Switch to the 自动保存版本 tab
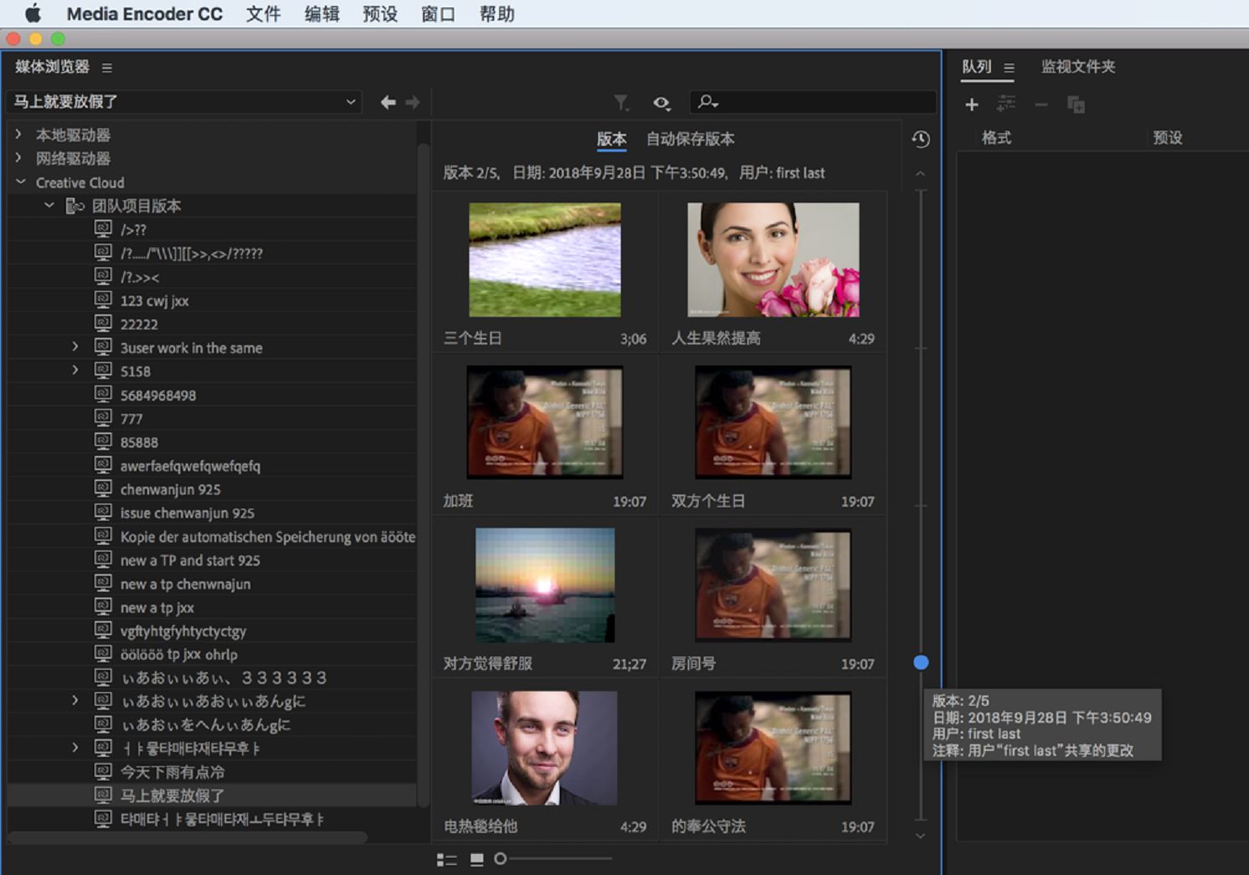 689,139
